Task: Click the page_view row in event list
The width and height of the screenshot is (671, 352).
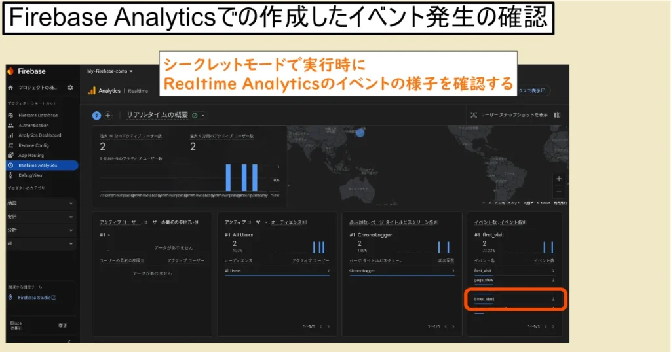Action: point(514,280)
